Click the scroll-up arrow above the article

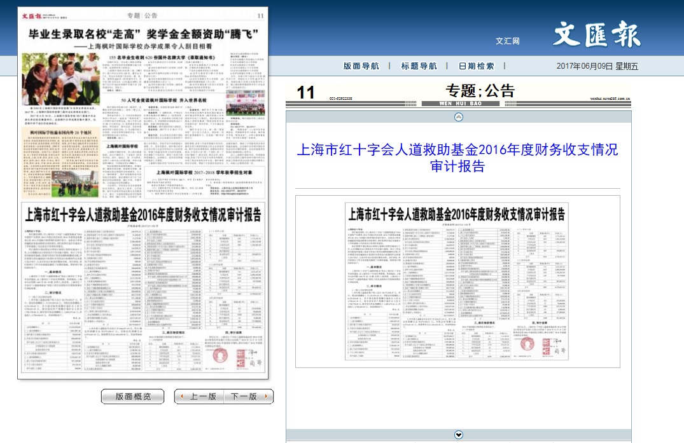(x=459, y=117)
